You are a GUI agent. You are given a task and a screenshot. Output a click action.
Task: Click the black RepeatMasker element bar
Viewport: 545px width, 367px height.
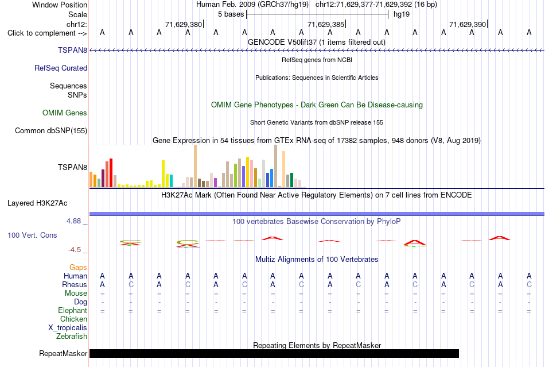274,353
